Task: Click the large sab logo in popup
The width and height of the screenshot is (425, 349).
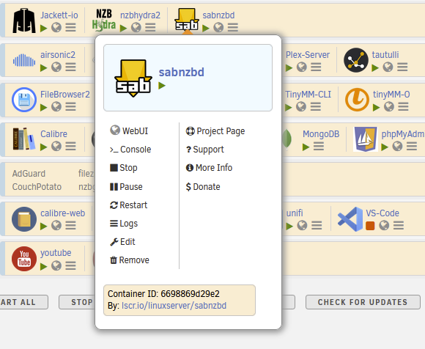Action: coord(133,78)
